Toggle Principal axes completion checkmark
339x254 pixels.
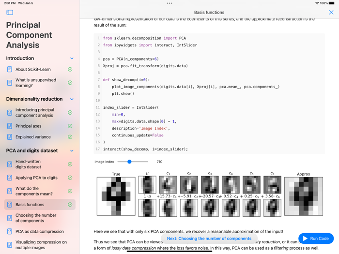click(x=70, y=126)
